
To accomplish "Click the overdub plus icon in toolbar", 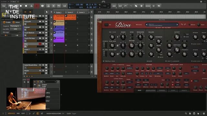I will (53, 6).
